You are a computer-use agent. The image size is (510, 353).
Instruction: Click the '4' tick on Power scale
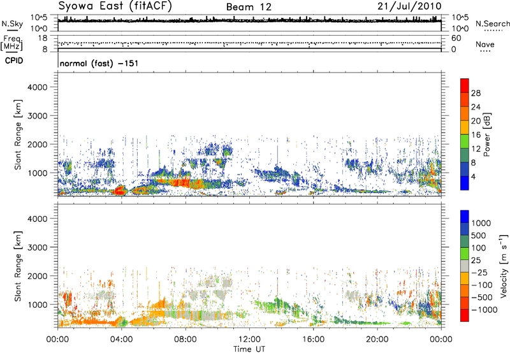[x=473, y=176]
